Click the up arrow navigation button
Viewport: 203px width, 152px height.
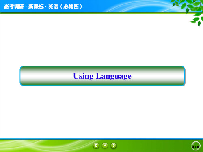click(x=105, y=146)
